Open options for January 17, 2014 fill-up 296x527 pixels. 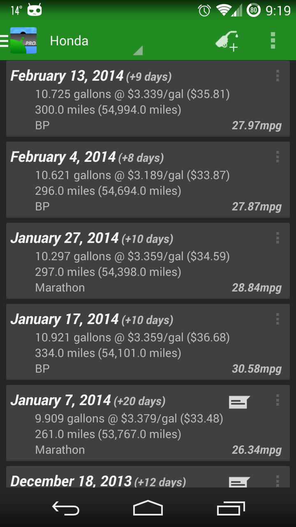click(277, 319)
